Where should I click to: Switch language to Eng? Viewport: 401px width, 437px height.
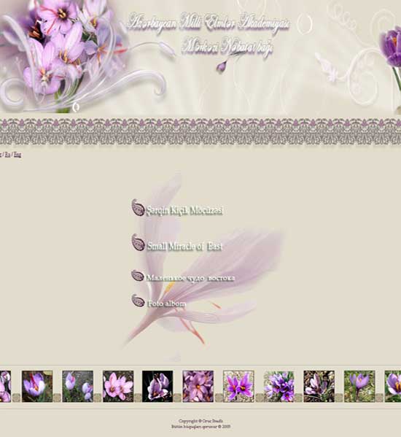click(x=17, y=155)
